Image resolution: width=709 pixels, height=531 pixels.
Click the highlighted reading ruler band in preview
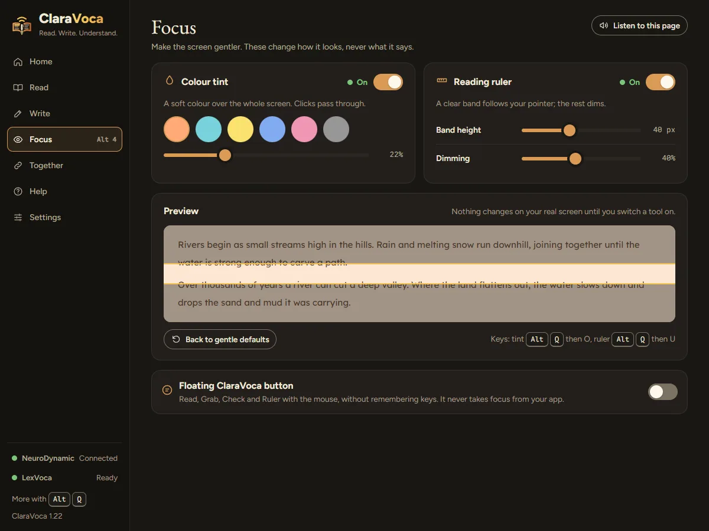point(419,274)
